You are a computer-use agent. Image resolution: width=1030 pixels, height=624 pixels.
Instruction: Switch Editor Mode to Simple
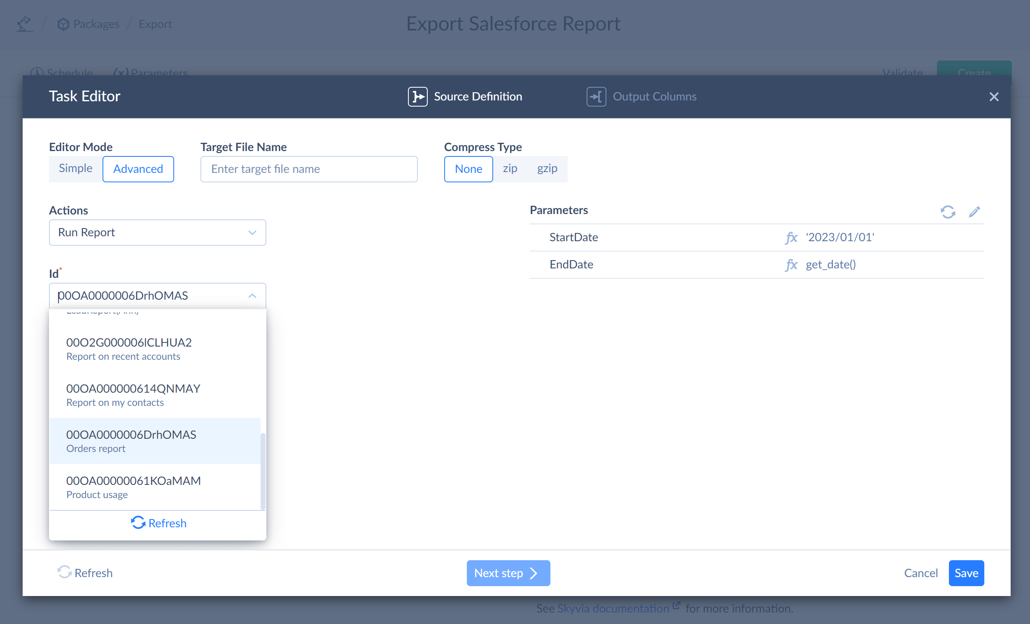coord(76,168)
